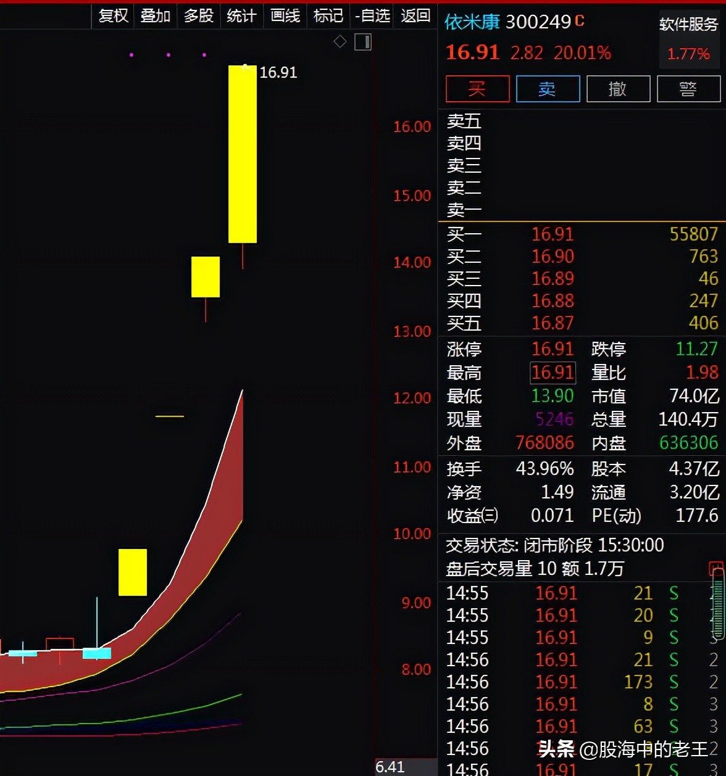Screen dimensions: 726x776
Task: Click the 总量 value 140.4万
Action: [688, 419]
